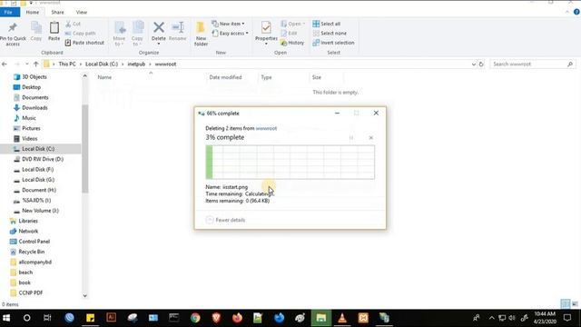This screenshot has width=581, height=327.
Task: Open Firefox from the taskbar
Action: point(237,318)
